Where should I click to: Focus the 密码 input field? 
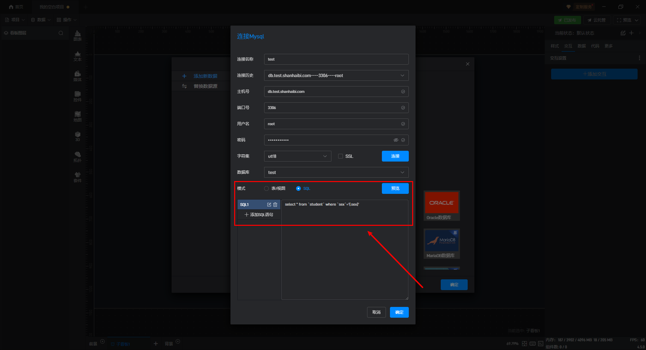[336, 140]
